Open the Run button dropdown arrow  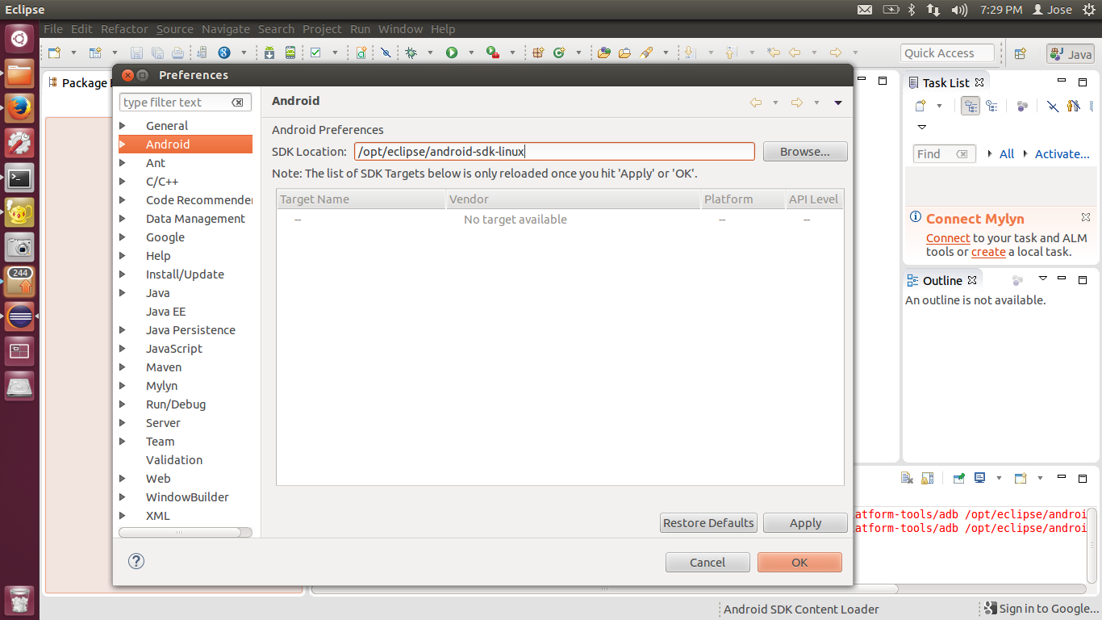pyautogui.click(x=470, y=53)
